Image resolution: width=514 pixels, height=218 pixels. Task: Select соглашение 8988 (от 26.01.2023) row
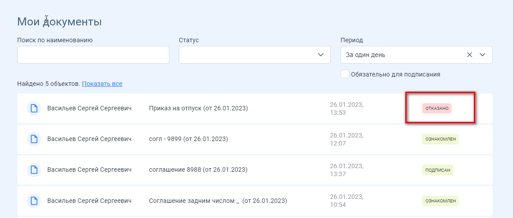pyautogui.click(x=255, y=170)
